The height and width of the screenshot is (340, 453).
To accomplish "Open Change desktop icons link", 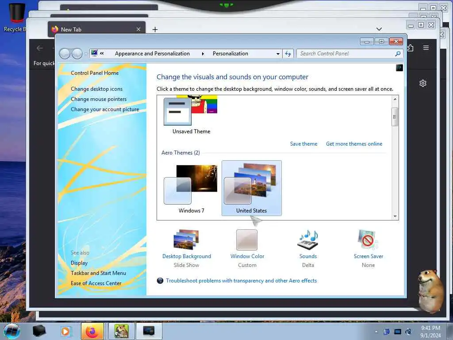I will click(x=96, y=89).
